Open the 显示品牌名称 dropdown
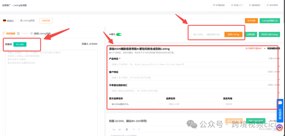This screenshot has width=285, height=136. [x=136, y=104]
